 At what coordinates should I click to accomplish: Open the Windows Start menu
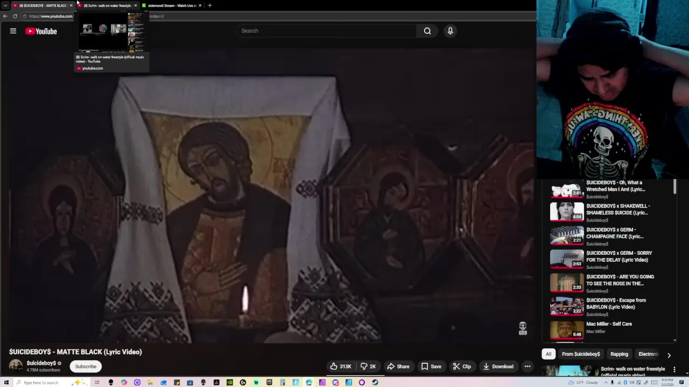[x=6, y=382]
